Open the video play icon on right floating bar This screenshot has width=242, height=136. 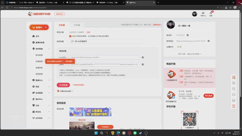[234, 83]
